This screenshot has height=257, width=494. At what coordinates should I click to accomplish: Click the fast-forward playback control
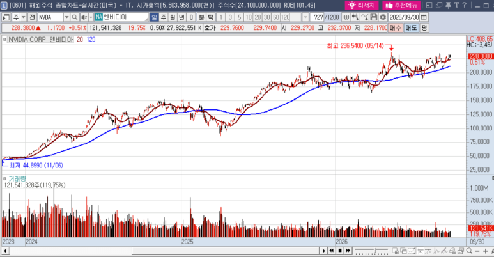348,251
